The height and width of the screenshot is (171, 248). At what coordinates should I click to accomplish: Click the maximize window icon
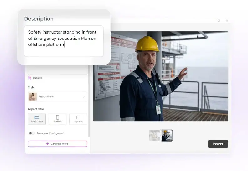point(219,21)
